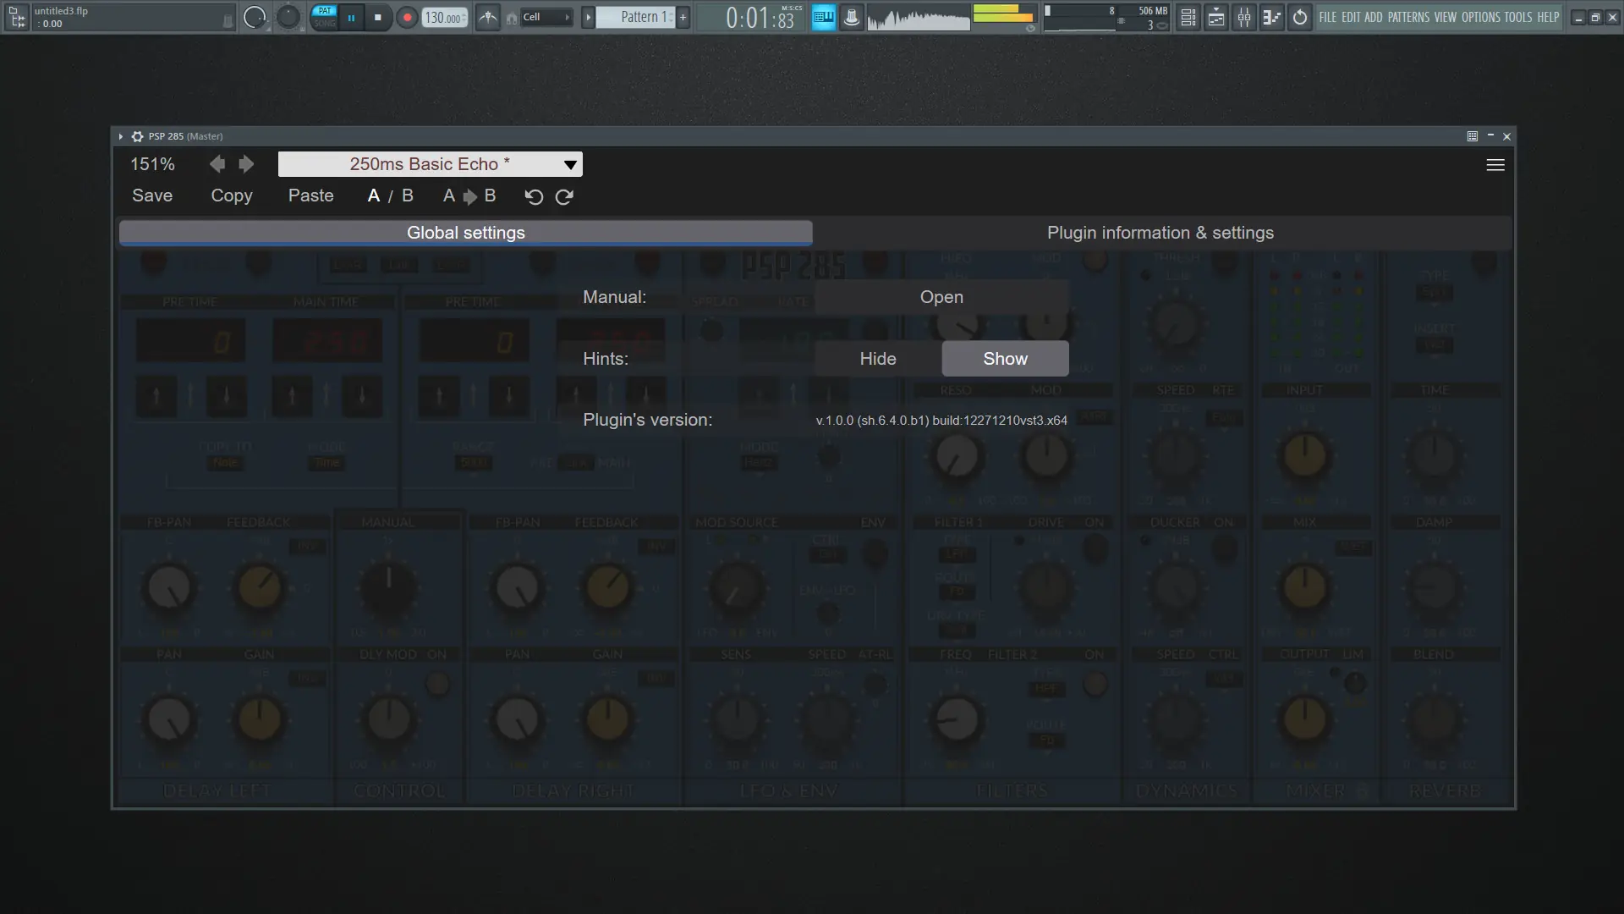
Task: Open the mixer window icon
Action: tap(1243, 17)
